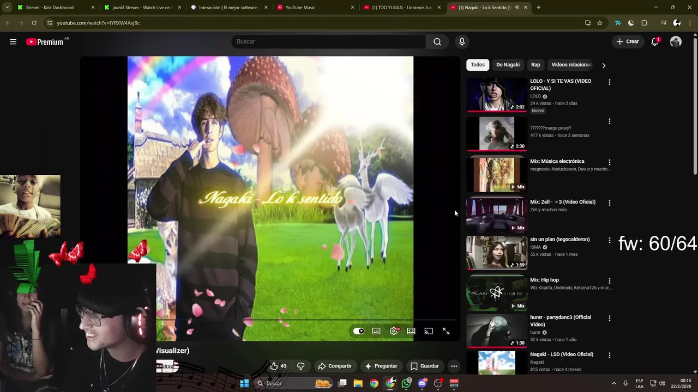Image resolution: width=698 pixels, height=392 pixels.
Task: Select the De Nagaki filter chip
Action: coord(508,65)
